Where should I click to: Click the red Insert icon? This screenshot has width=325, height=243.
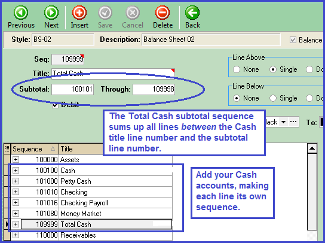point(79,13)
